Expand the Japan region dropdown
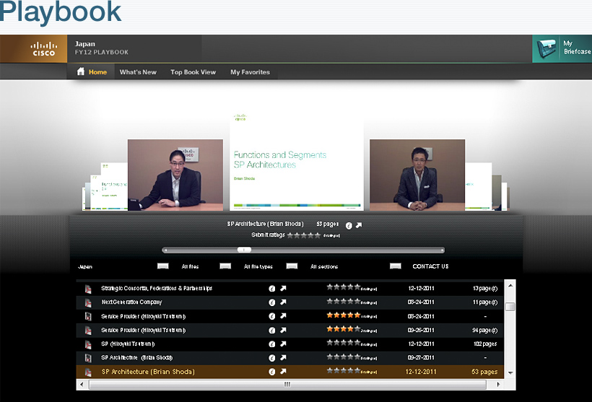This screenshot has width=592, height=402. [x=162, y=266]
